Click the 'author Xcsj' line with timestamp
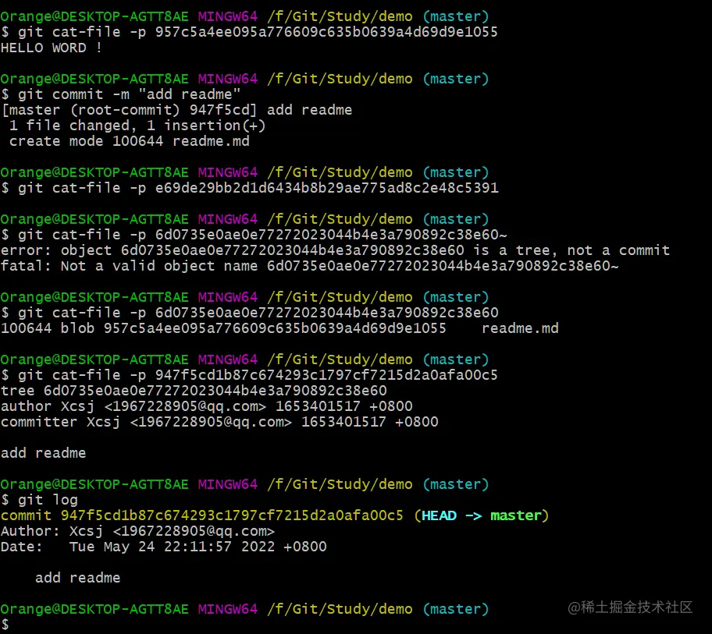Viewport: 712px width, 634px height. (207, 406)
